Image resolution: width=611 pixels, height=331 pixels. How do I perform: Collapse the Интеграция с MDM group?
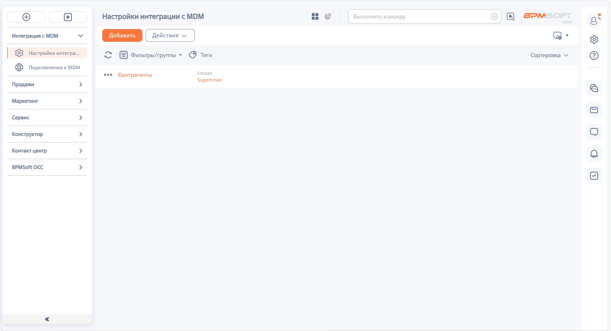47,36
